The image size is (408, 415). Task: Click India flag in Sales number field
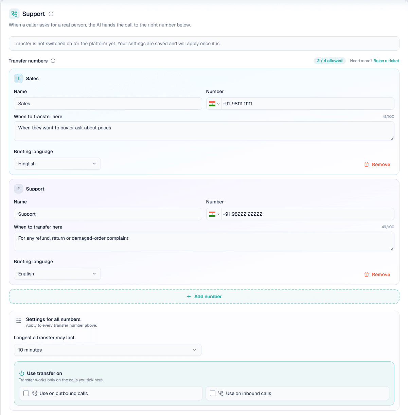pyautogui.click(x=212, y=104)
